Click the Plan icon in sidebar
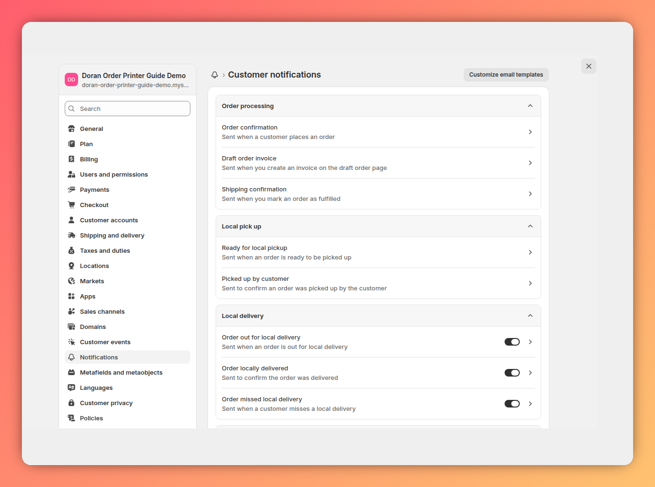Image resolution: width=655 pixels, height=487 pixels. pos(71,144)
